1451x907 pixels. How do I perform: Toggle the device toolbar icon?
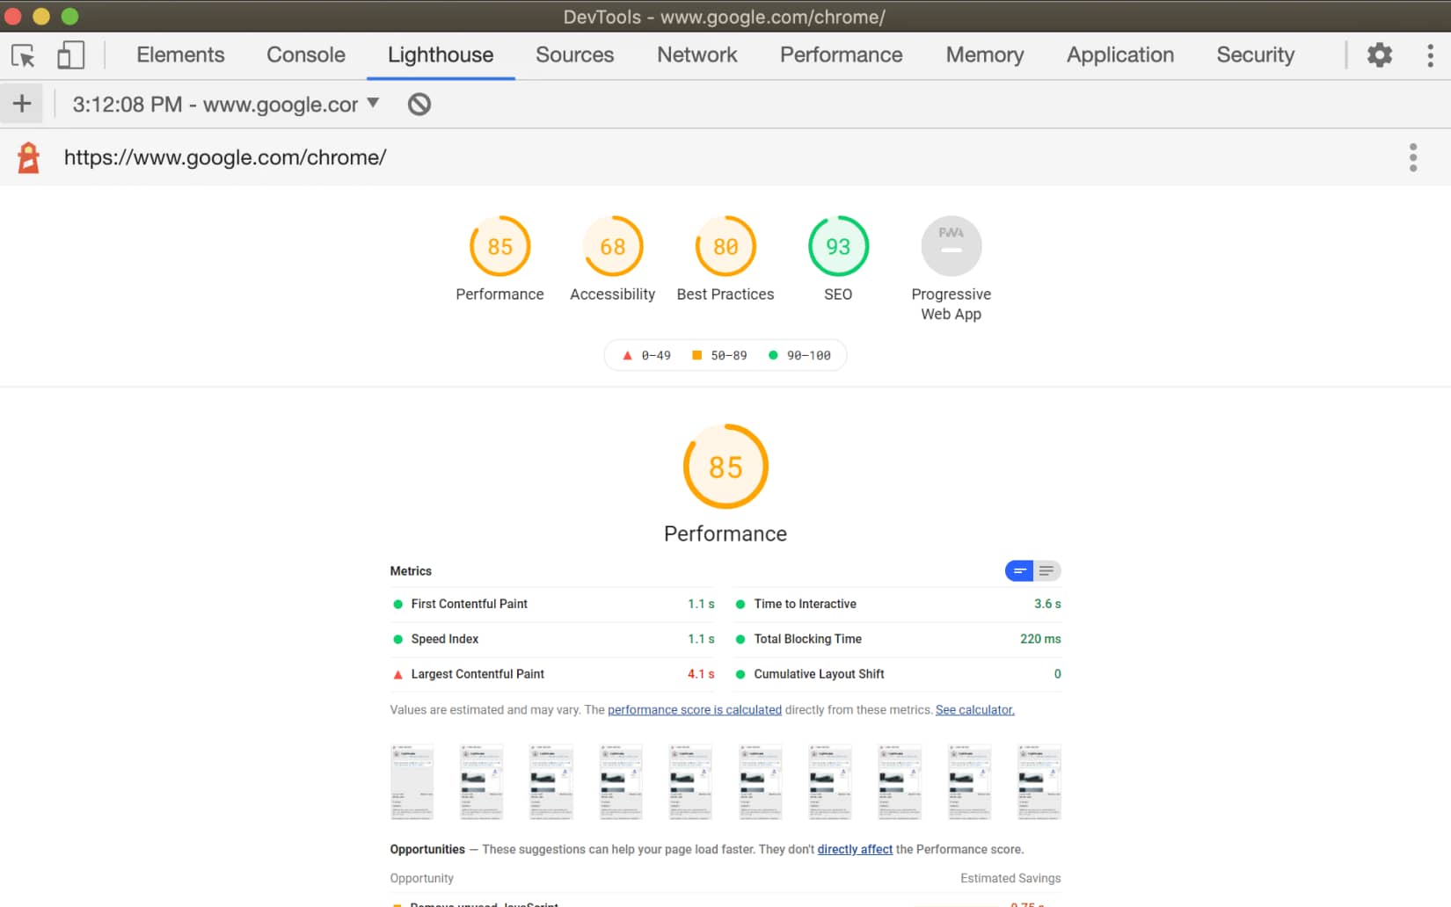[x=70, y=54]
